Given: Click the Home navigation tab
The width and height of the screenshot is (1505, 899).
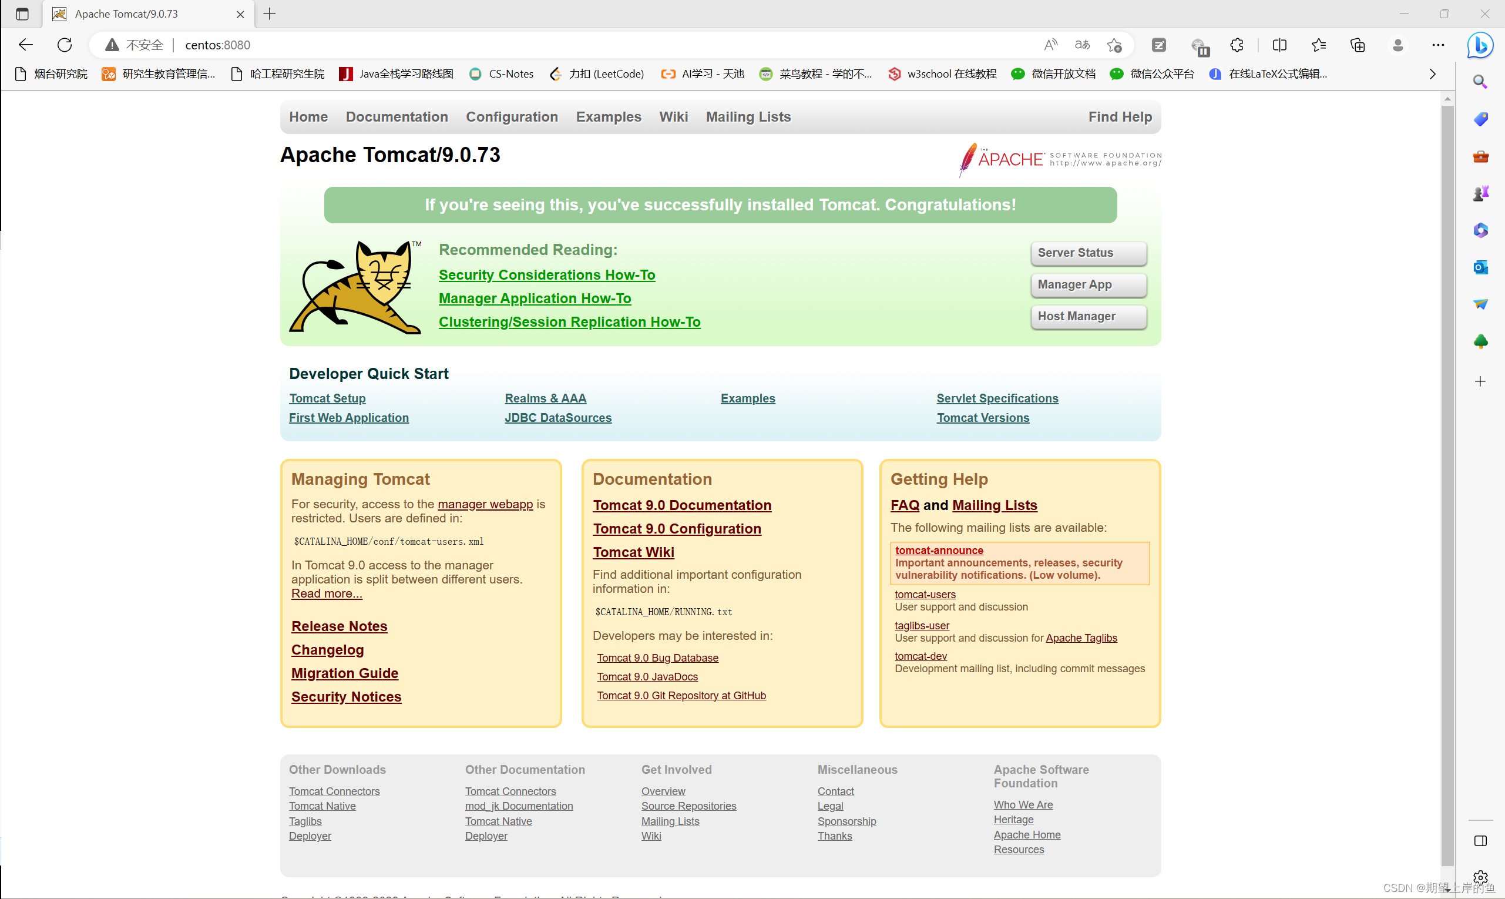Looking at the screenshot, I should (309, 116).
